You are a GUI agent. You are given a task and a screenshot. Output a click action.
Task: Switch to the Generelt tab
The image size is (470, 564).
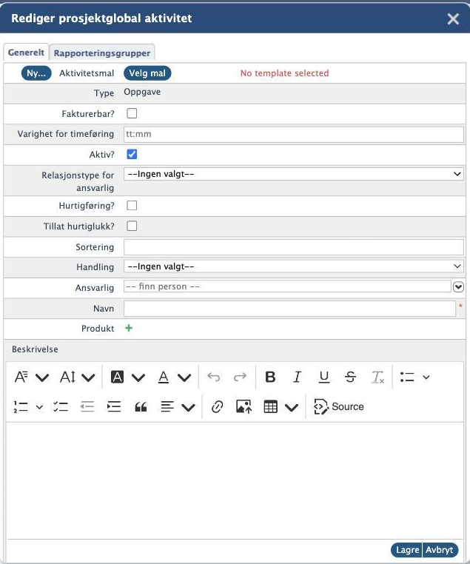[x=26, y=53]
